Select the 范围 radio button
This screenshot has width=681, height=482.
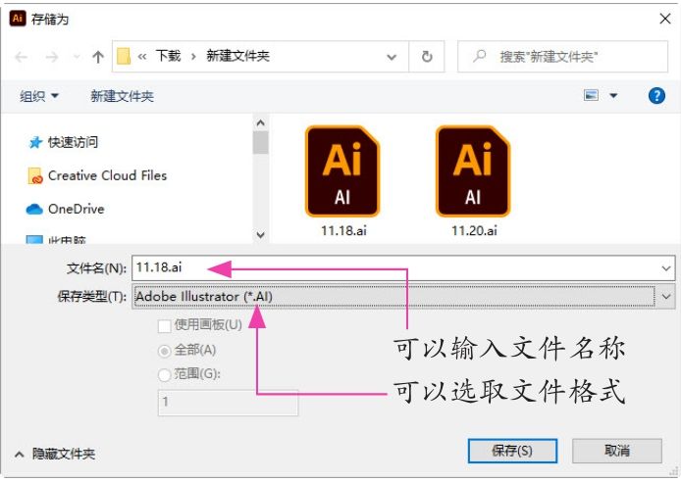click(x=164, y=375)
